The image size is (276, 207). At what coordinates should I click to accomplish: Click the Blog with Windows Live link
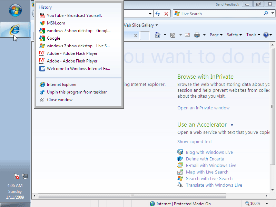(209, 152)
